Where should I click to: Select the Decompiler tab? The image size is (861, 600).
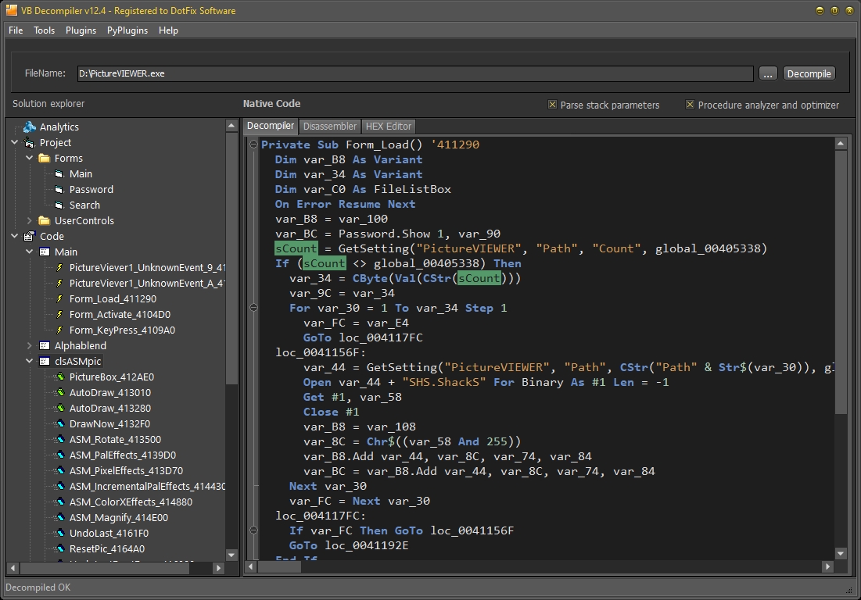click(x=271, y=126)
